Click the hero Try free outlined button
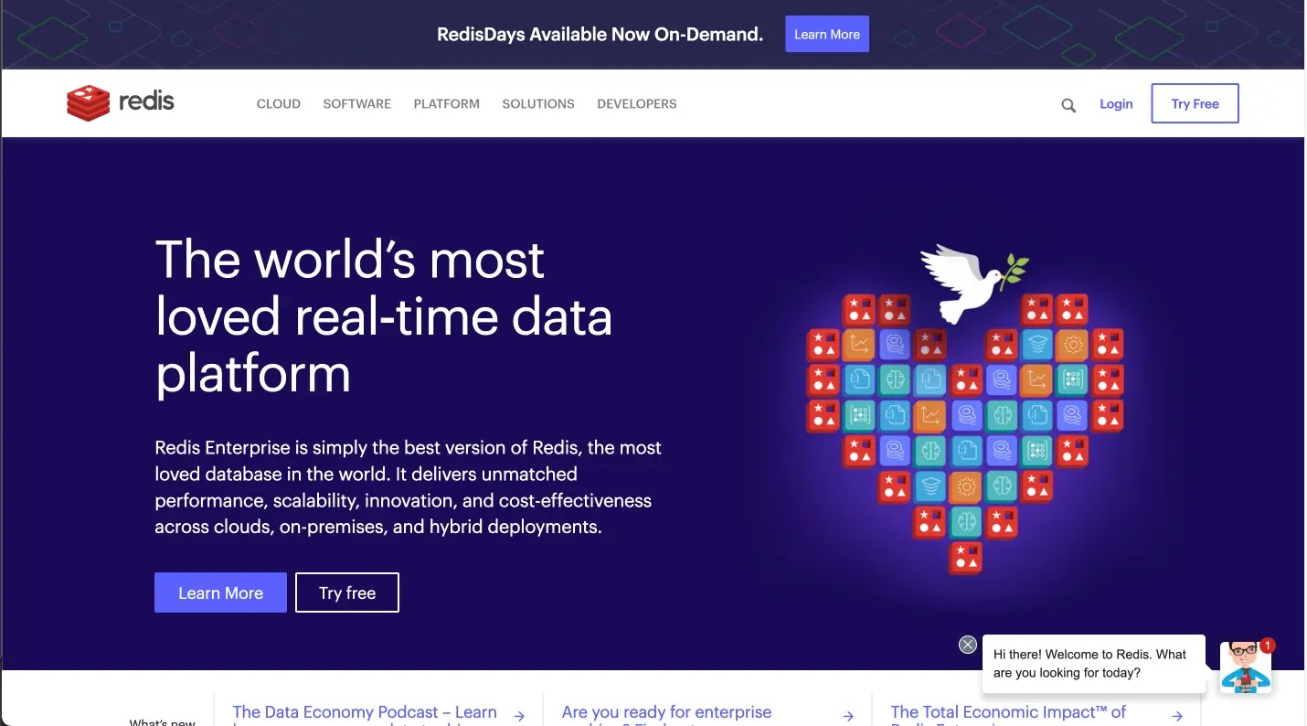1307x726 pixels. click(347, 593)
